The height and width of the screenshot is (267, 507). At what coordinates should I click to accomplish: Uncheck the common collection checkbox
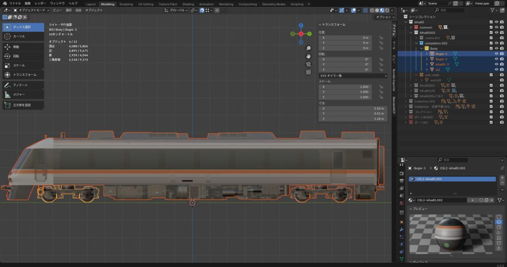point(491,27)
